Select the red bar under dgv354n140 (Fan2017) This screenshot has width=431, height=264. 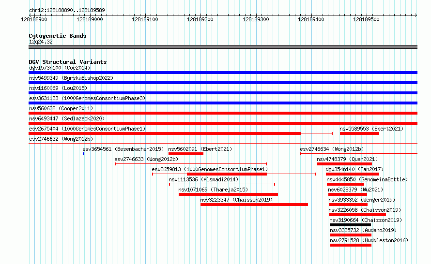click(353, 174)
